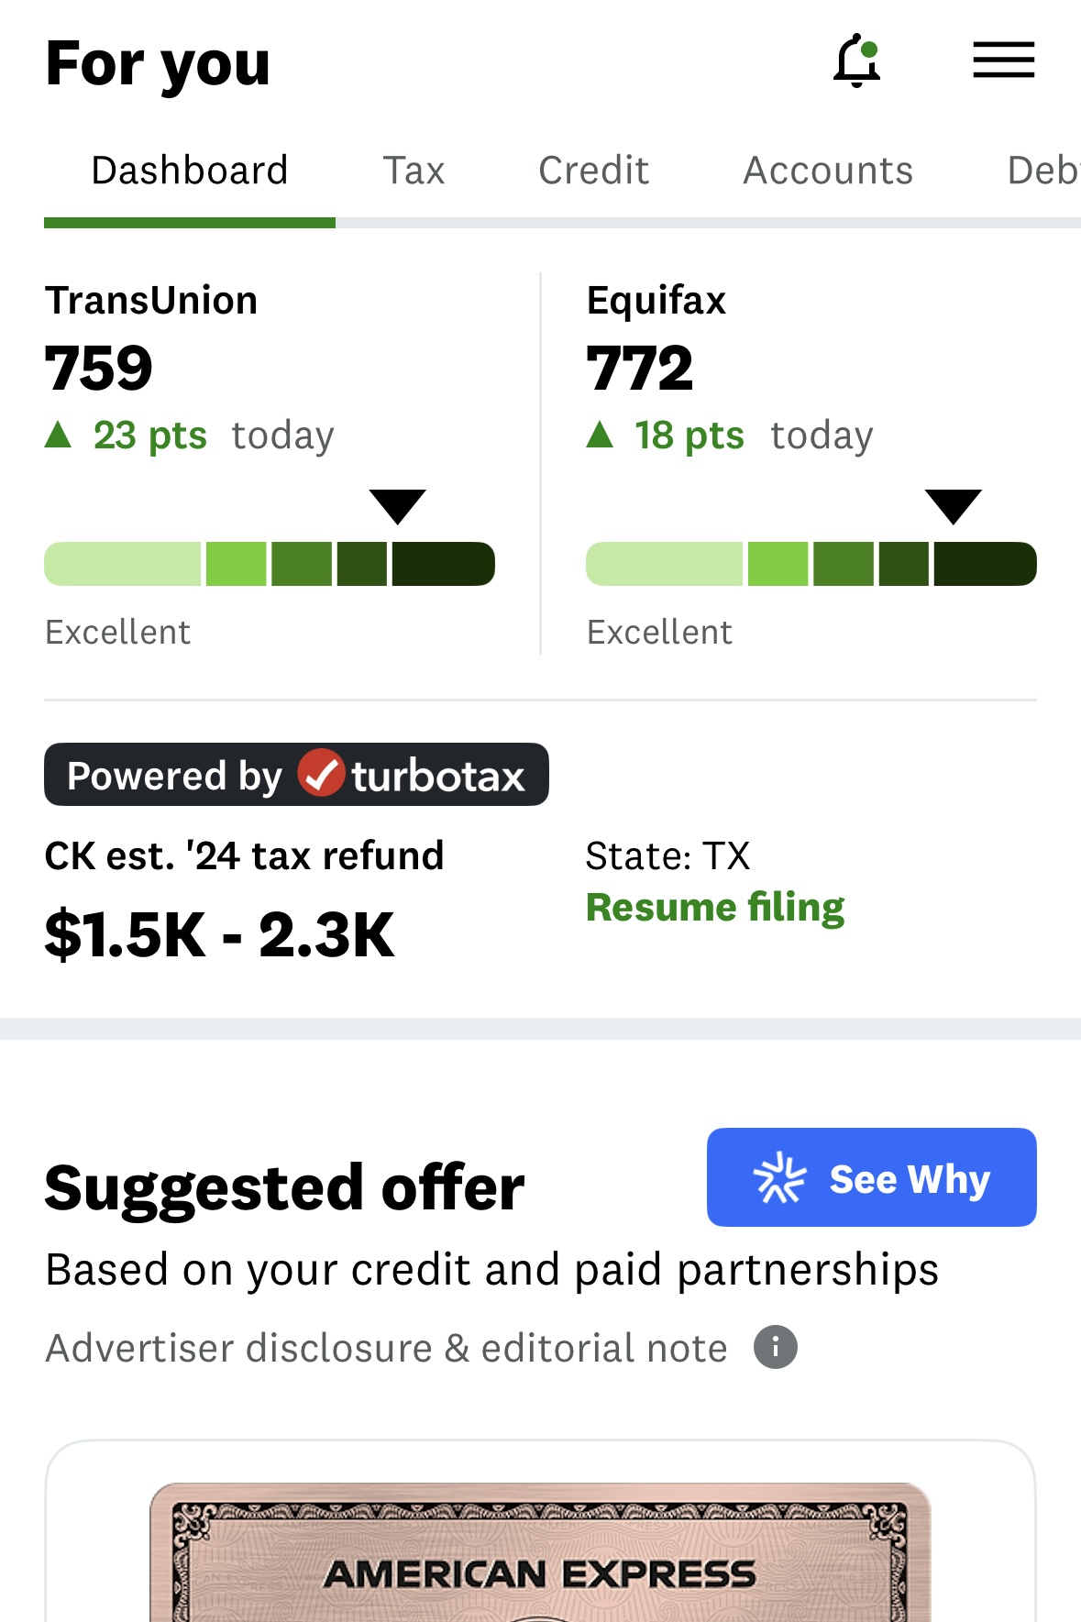Viewport: 1081px width, 1622px height.
Task: Tap the Equifax score increase arrow
Action: point(600,435)
